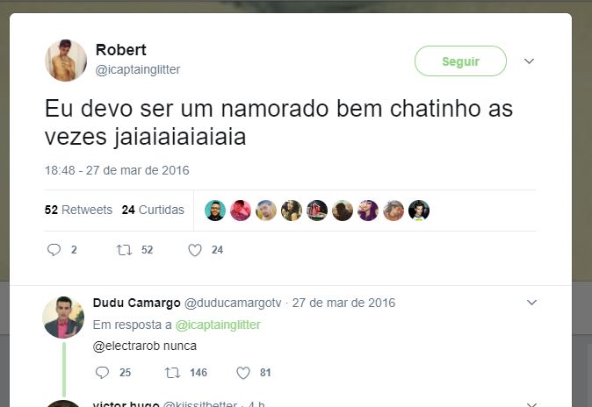The width and height of the screenshot is (592, 407).
Task: Retweet Robert's tweet via the retweet icon
Action: 124,250
